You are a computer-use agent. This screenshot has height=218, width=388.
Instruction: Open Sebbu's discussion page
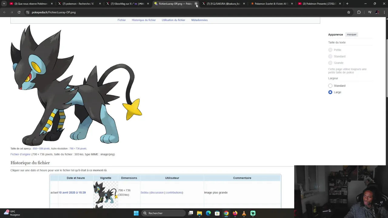point(157,193)
